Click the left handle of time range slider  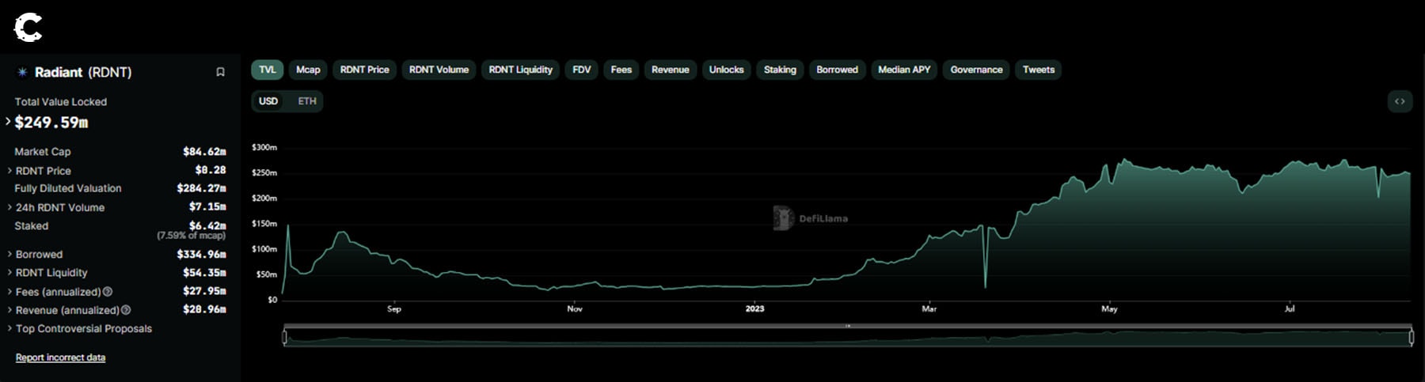[285, 338]
